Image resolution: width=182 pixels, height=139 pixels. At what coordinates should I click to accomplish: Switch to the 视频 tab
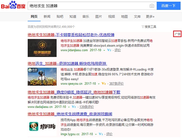tap(111, 17)
